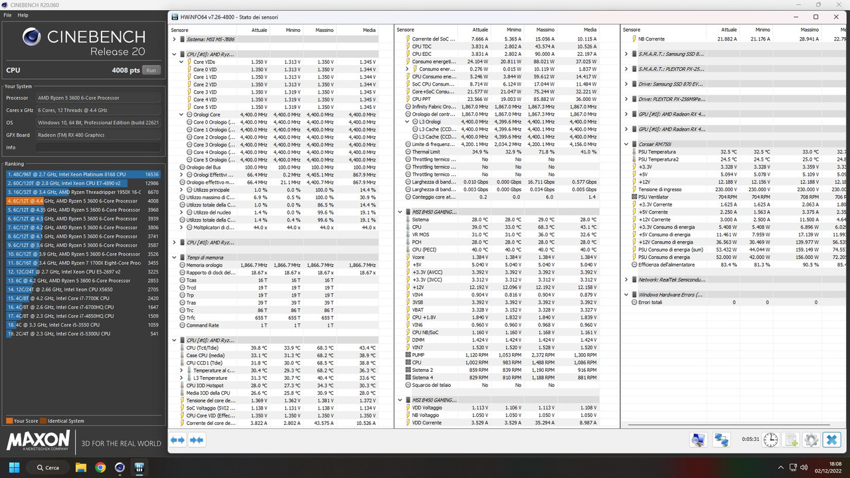Collapse the Tempi di memoria group
Image resolution: width=850 pixels, height=478 pixels.
[x=174, y=258]
